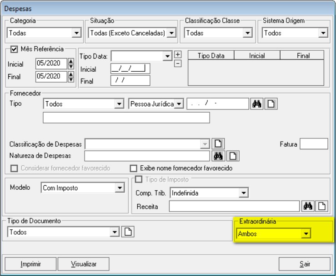Click the supplier CNPJ number field
This screenshot has height=276, width=336.
[218, 104]
